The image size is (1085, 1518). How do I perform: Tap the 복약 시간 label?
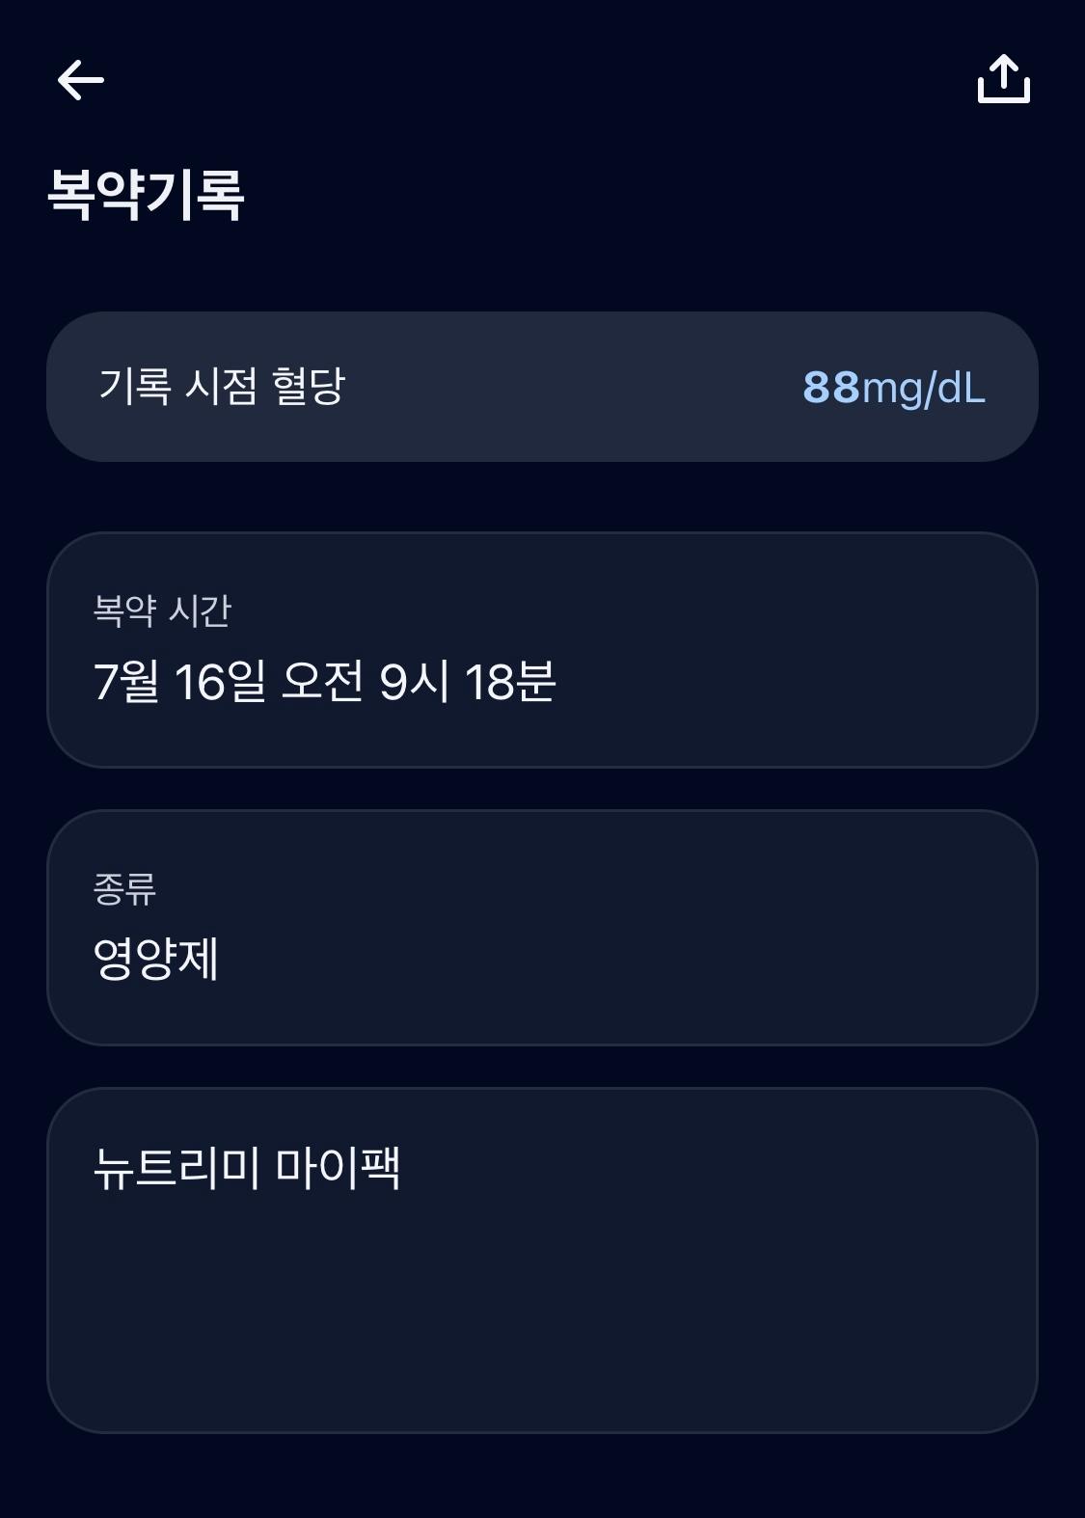click(x=162, y=610)
